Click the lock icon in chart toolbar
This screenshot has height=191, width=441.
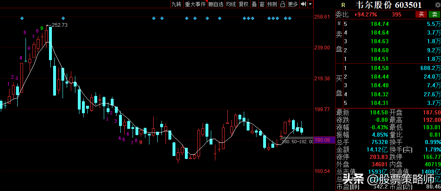(282, 4)
